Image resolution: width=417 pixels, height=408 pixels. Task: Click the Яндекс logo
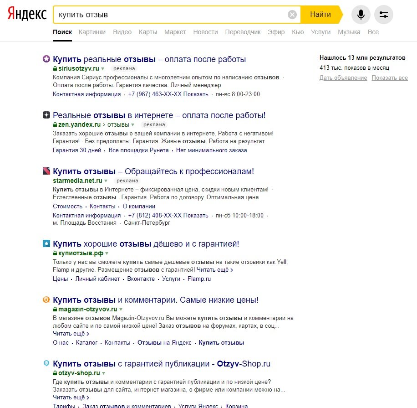[27, 14]
